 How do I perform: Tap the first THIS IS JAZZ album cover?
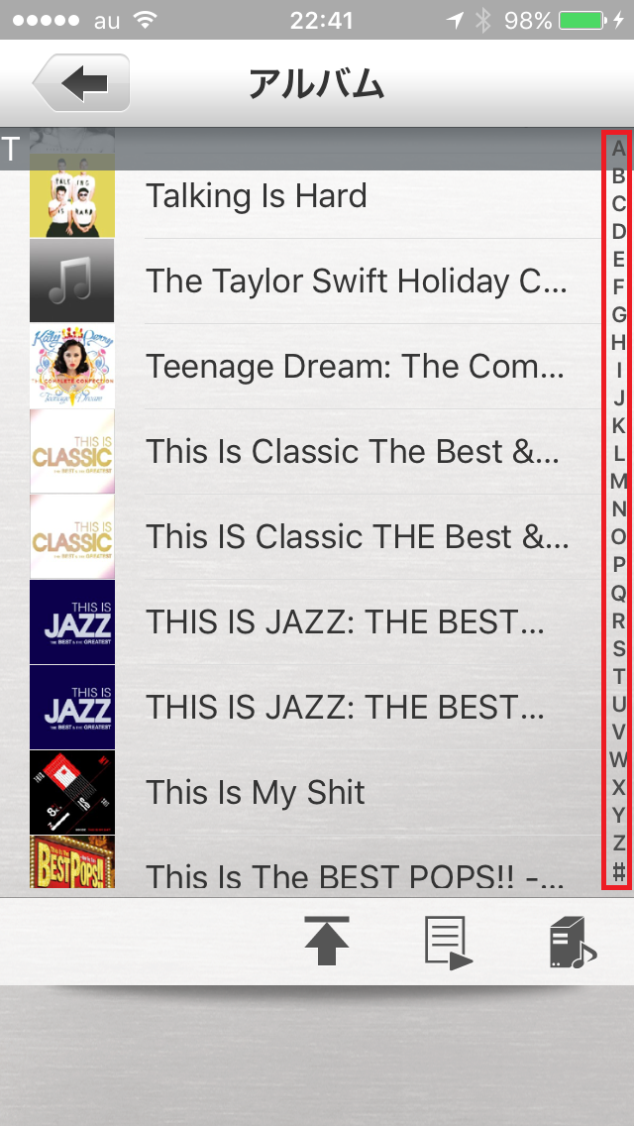tap(71, 621)
